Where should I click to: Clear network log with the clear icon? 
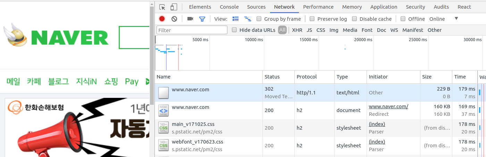pyautogui.click(x=174, y=19)
